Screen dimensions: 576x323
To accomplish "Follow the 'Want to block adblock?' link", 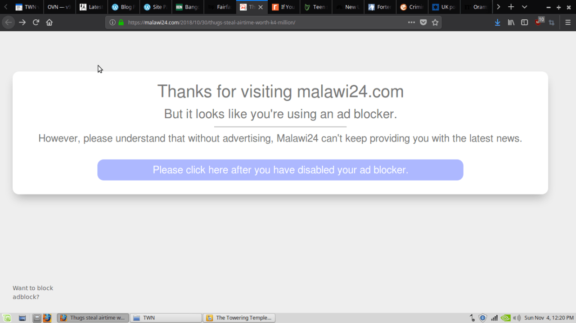I will pyautogui.click(x=33, y=292).
